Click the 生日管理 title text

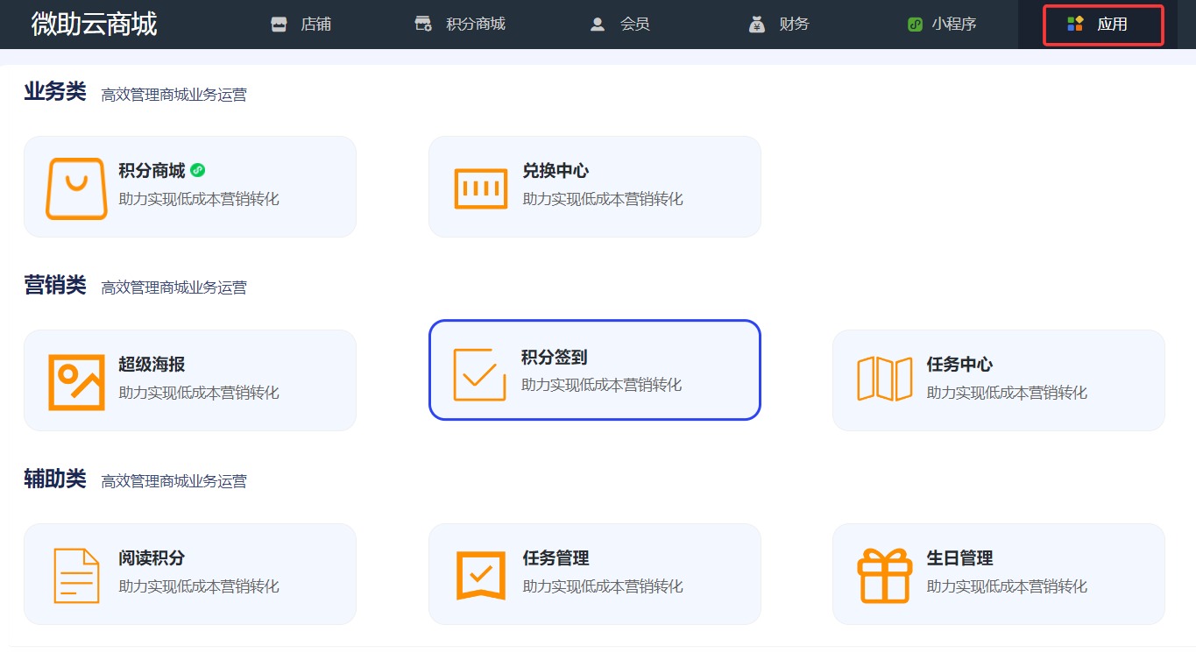pos(959,558)
